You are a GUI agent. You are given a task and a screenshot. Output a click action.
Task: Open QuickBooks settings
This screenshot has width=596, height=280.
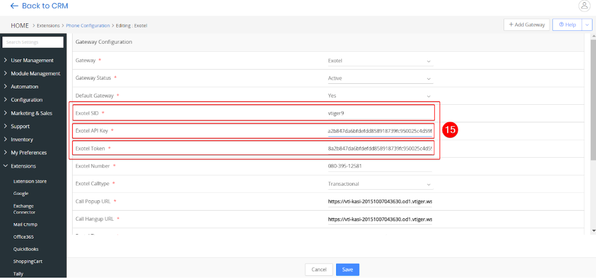click(26, 249)
